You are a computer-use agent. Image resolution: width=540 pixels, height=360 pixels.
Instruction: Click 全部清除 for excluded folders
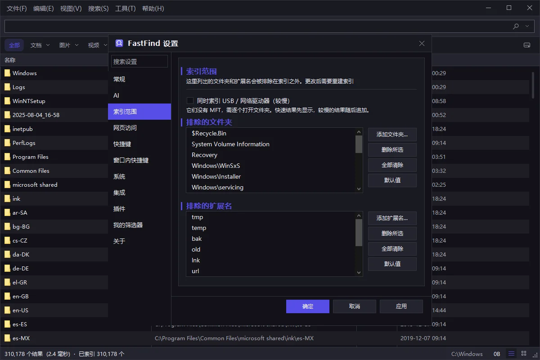tap(392, 165)
